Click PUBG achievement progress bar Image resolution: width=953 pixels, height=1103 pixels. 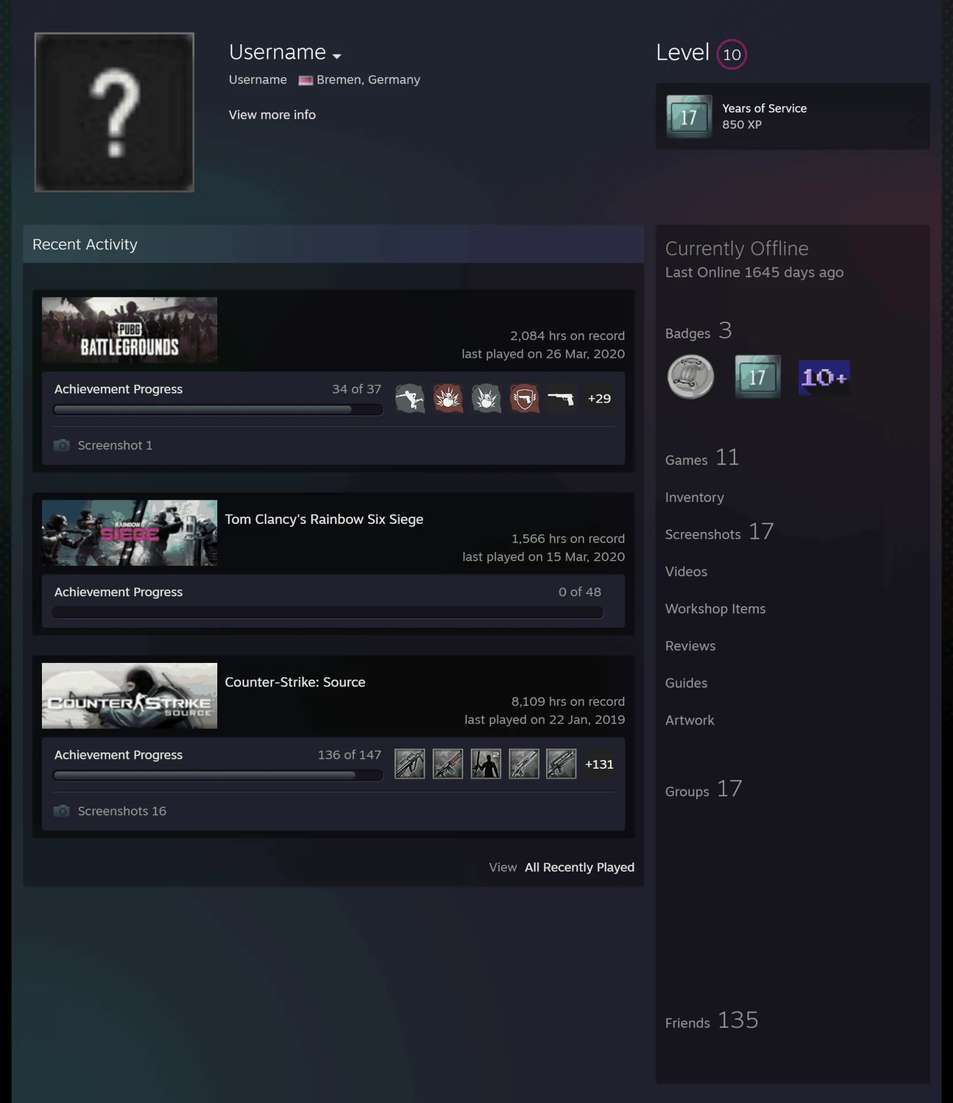[218, 410]
